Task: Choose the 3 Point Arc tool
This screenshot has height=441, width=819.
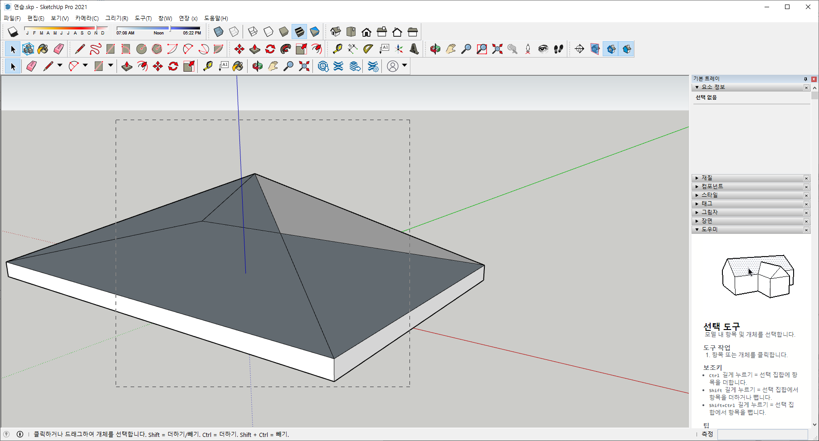Action: 204,49
